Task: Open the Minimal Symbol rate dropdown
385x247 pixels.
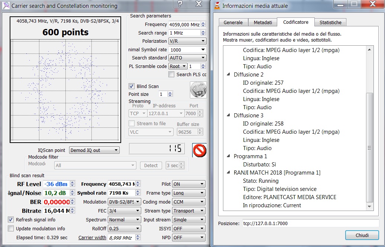Action: pos(187,50)
